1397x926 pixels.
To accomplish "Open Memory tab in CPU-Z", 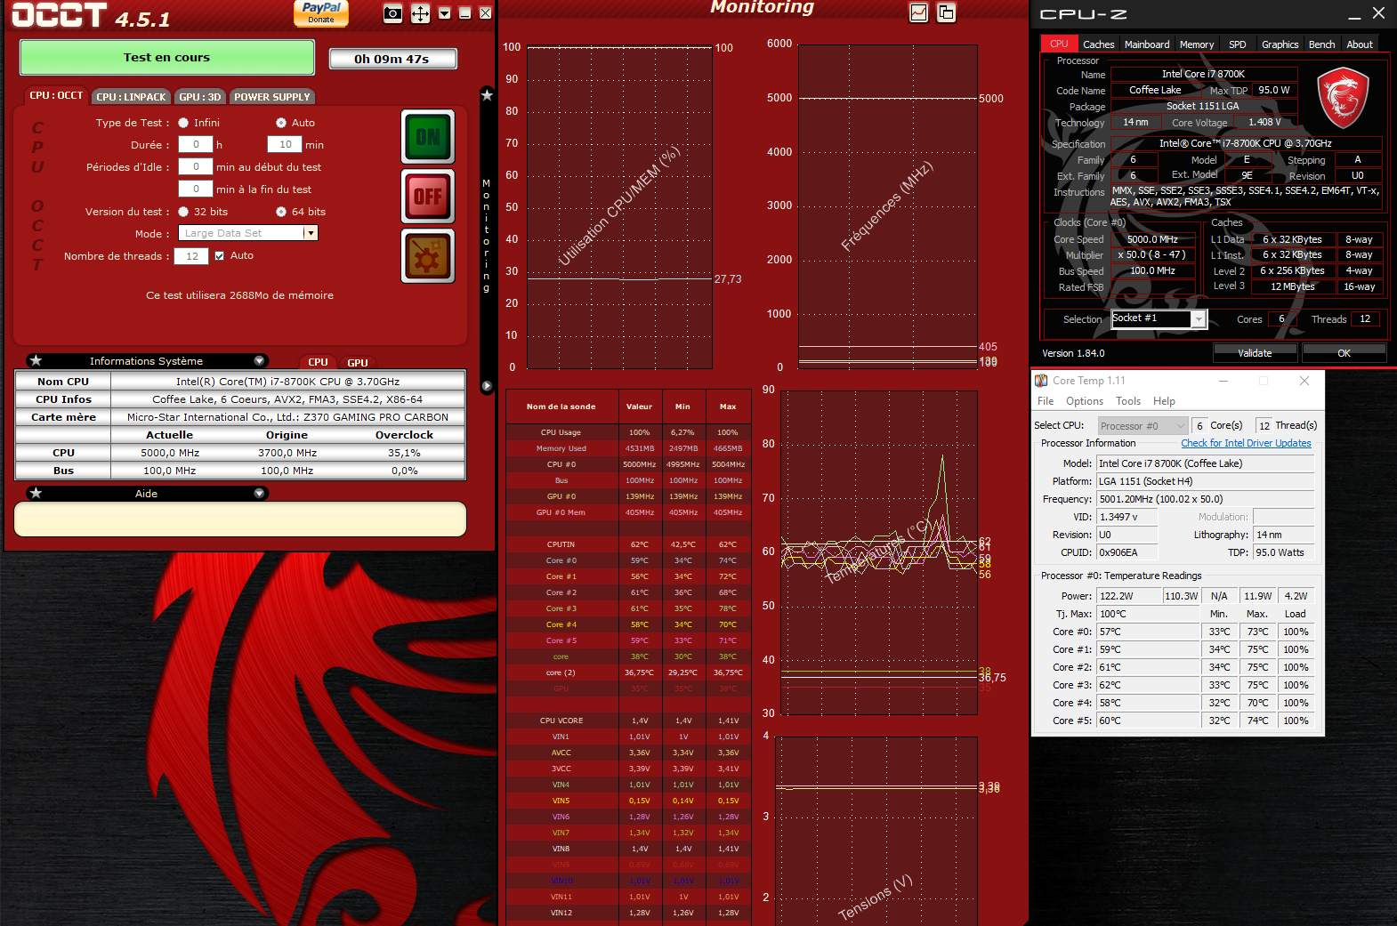I will point(1197,44).
